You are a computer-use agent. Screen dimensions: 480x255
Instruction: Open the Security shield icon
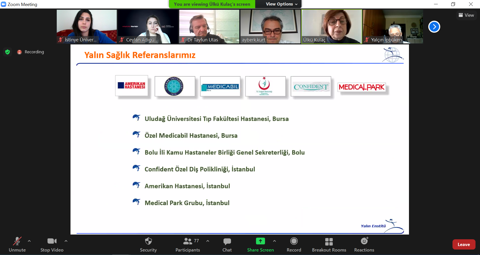pyautogui.click(x=148, y=242)
